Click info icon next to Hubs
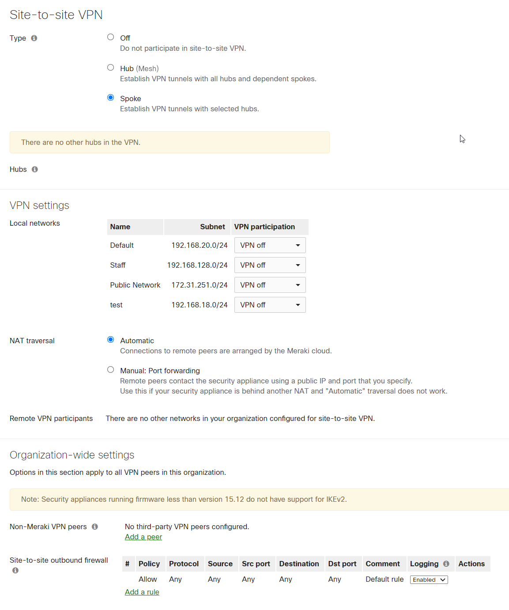The height and width of the screenshot is (610, 509). click(x=35, y=169)
